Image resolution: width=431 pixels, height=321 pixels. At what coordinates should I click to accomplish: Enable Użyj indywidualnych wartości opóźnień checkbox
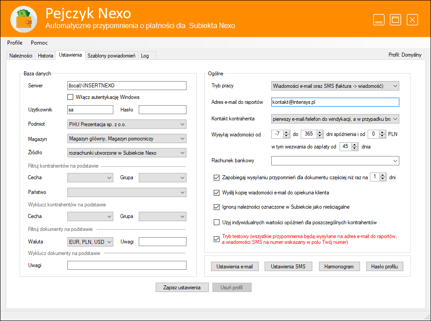point(216,222)
